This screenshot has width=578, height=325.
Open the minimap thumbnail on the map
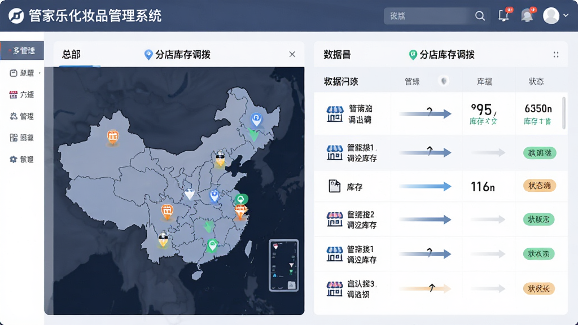pyautogui.click(x=283, y=265)
